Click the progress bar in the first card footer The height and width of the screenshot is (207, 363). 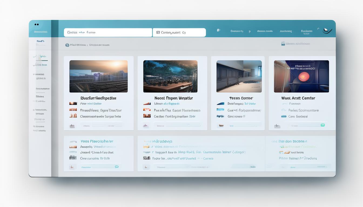[101, 126]
